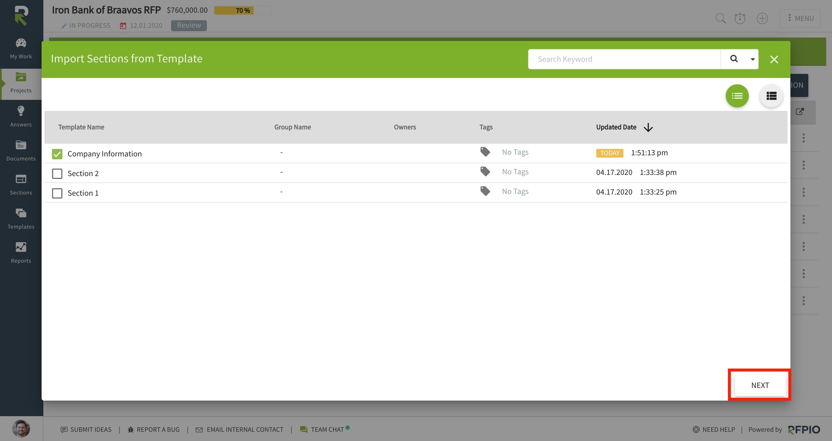
Task: Click tag icon for Company Information
Action: pyautogui.click(x=485, y=152)
